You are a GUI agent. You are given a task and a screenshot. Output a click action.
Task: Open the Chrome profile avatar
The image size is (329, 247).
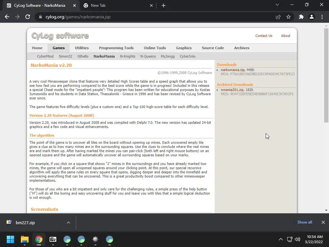312,17
